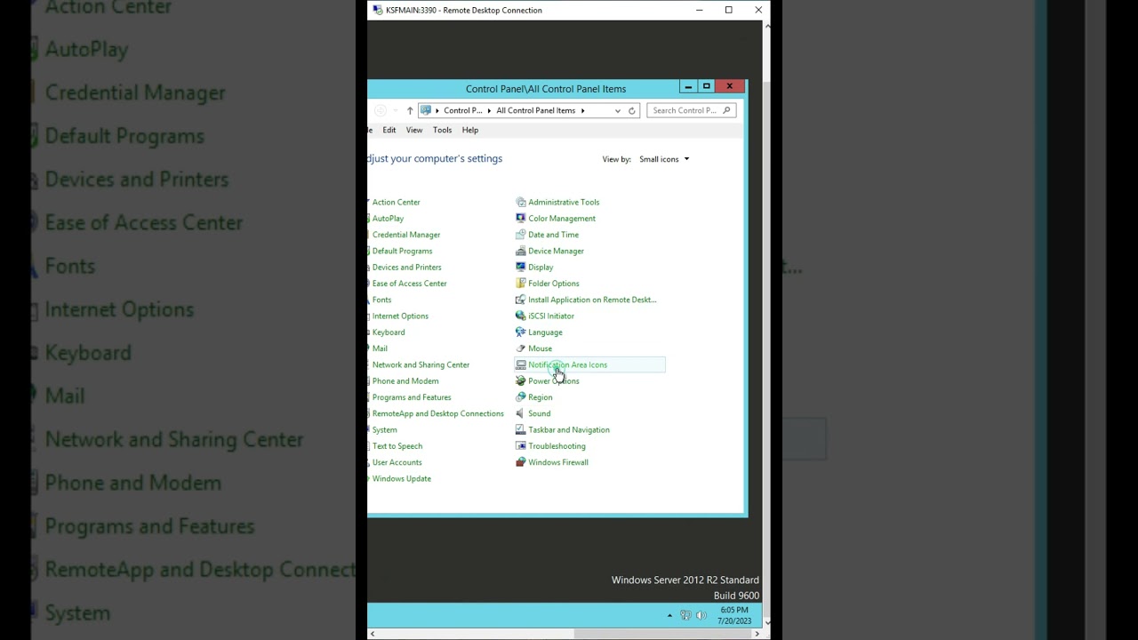Click the Color Management icon
Screen dimensions: 1138x640
tap(521, 218)
